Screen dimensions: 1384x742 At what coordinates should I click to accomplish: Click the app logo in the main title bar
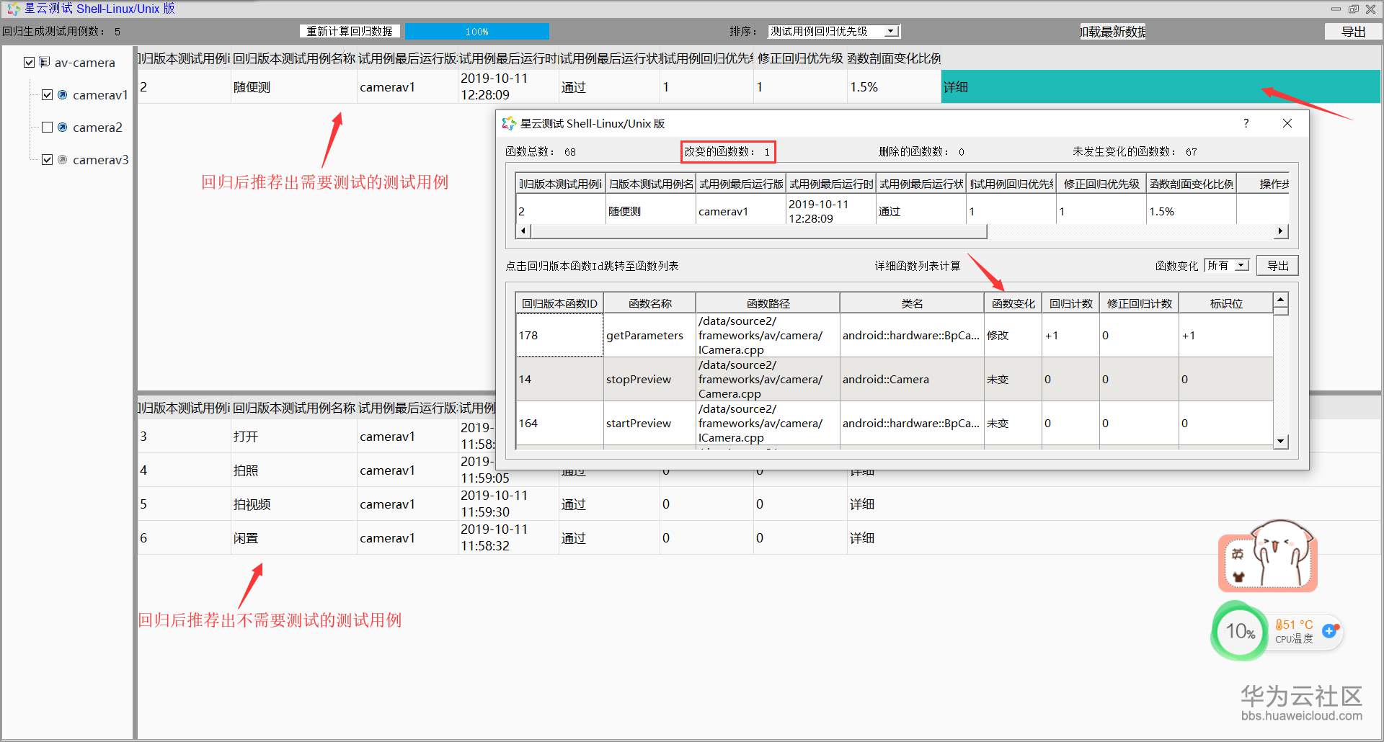13,9
